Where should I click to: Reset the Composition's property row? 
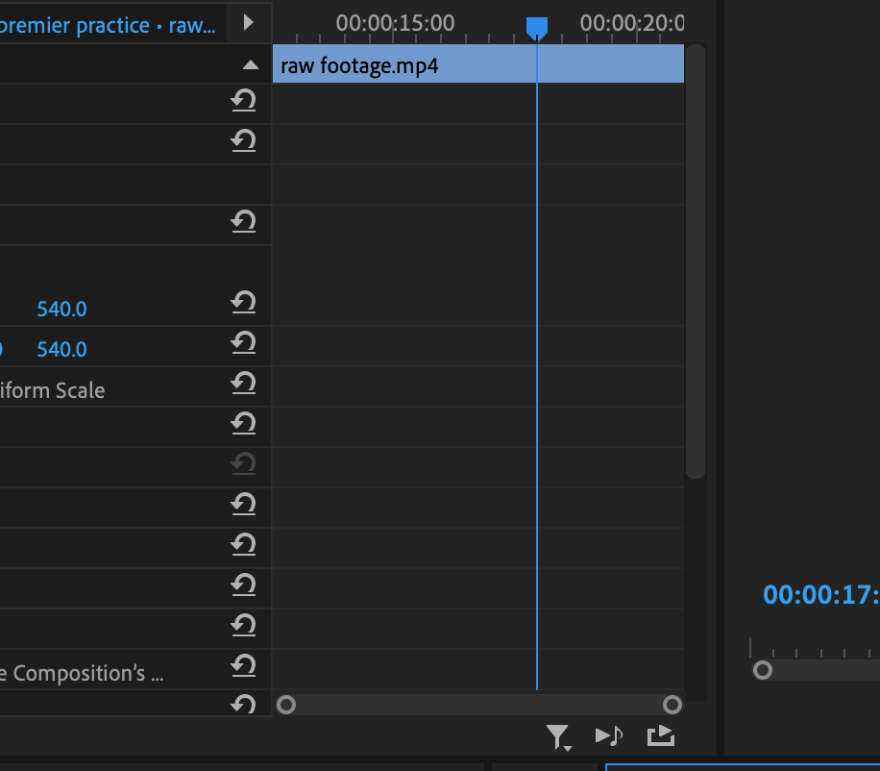244,666
